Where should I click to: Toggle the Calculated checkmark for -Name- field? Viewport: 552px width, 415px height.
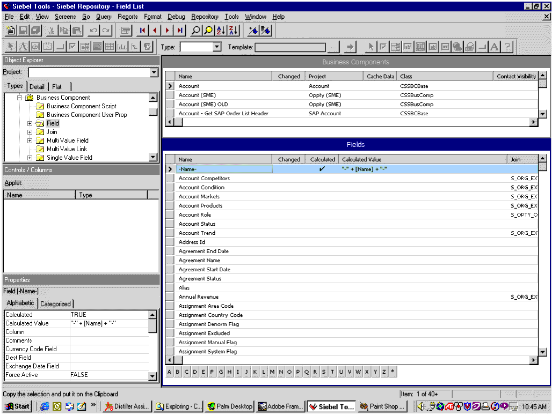pos(322,169)
